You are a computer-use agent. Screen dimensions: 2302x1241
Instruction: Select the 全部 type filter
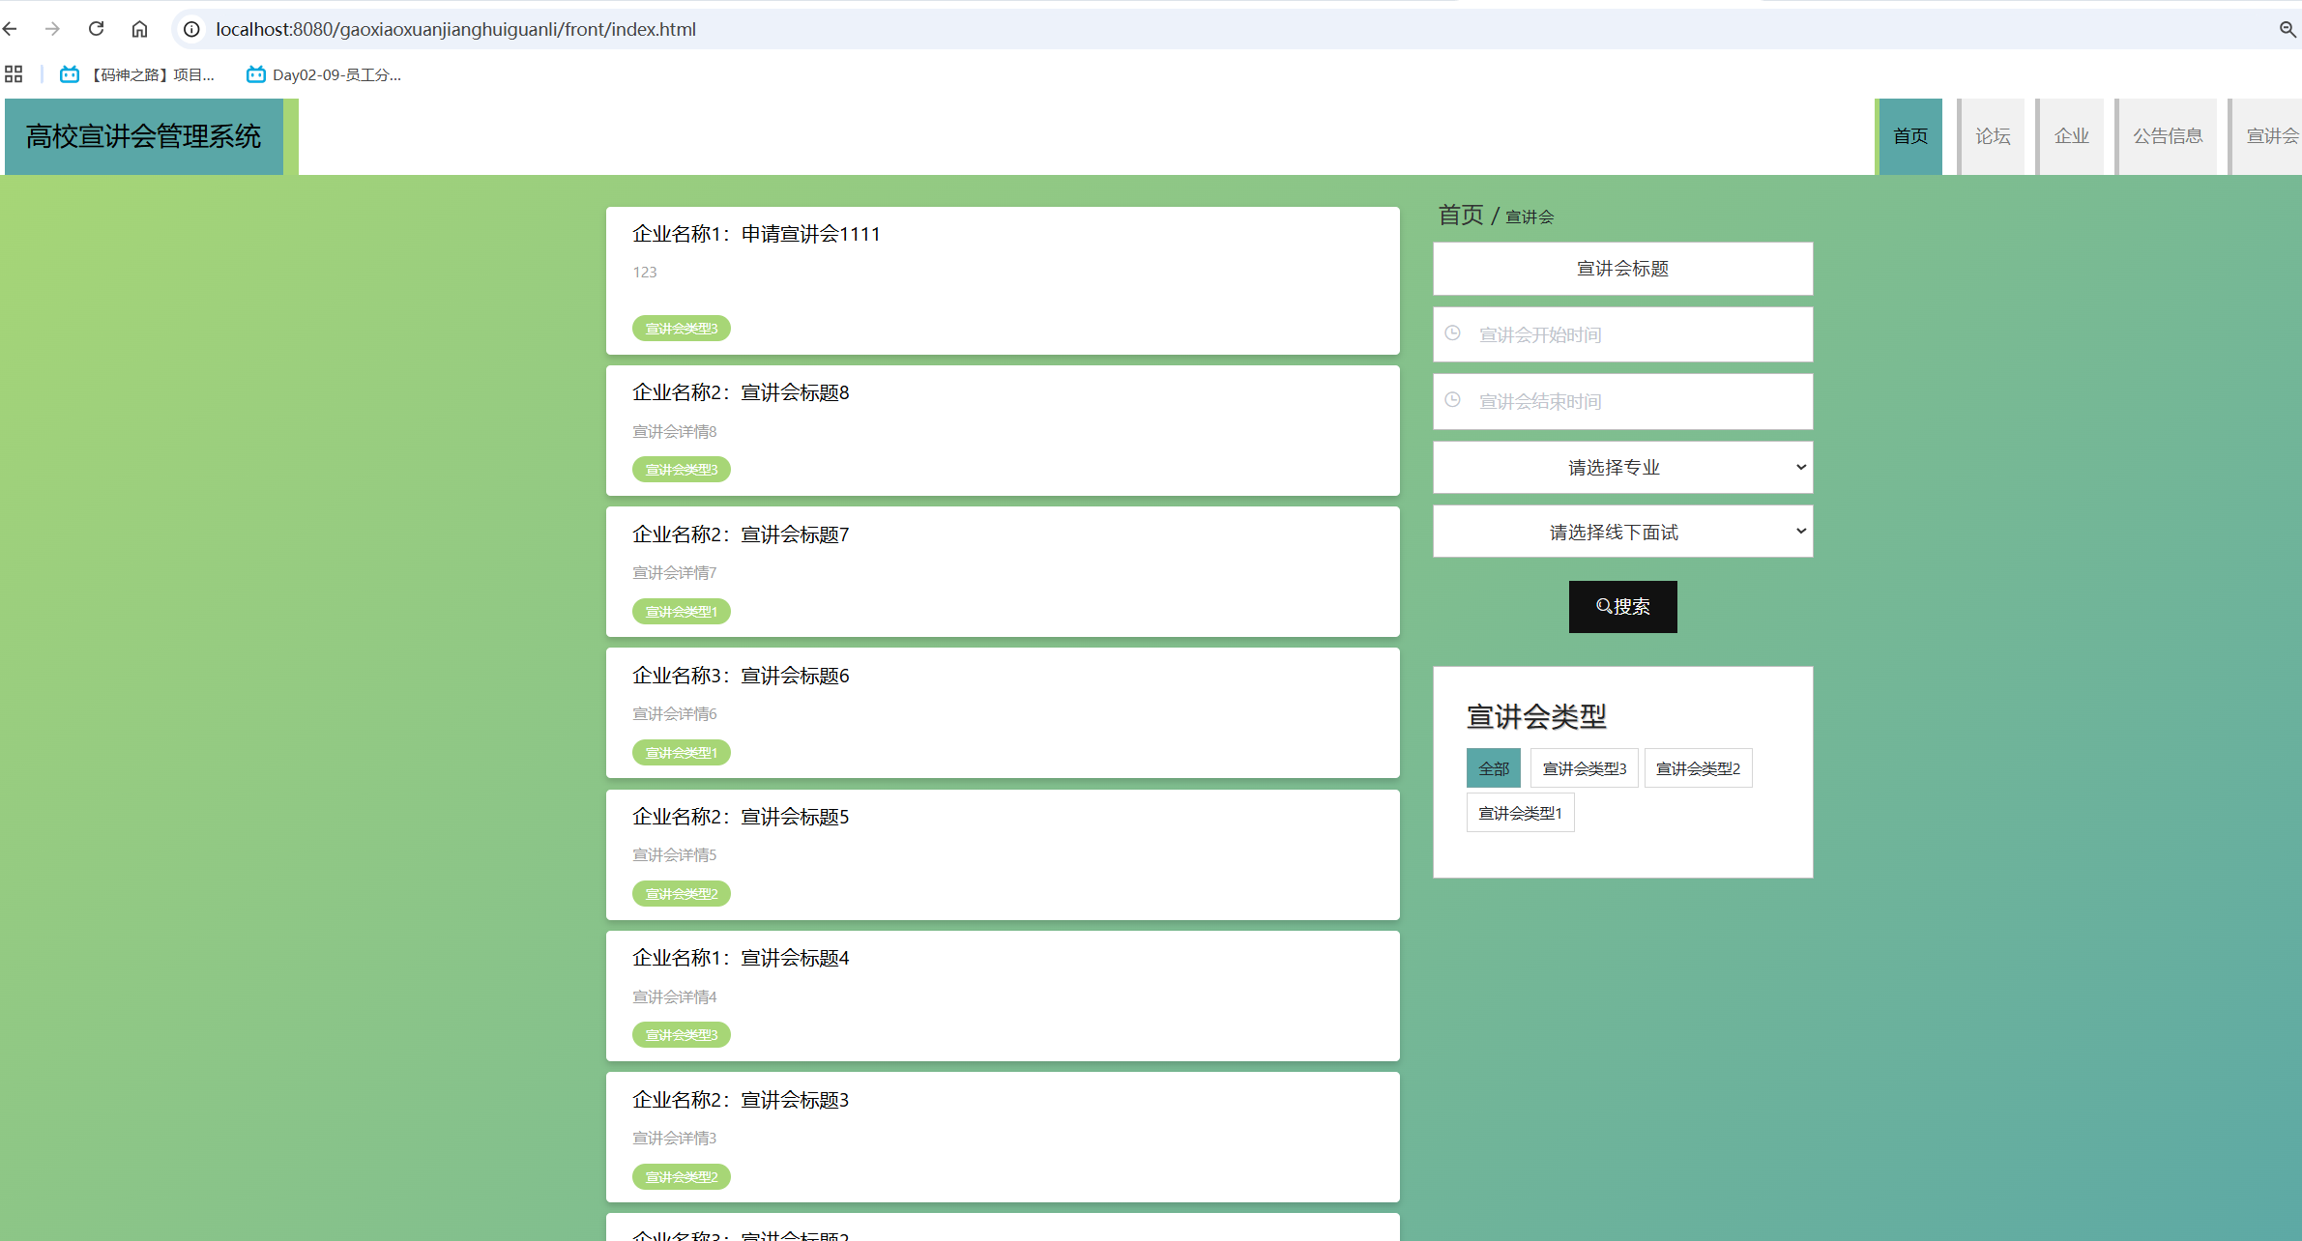[x=1493, y=768]
